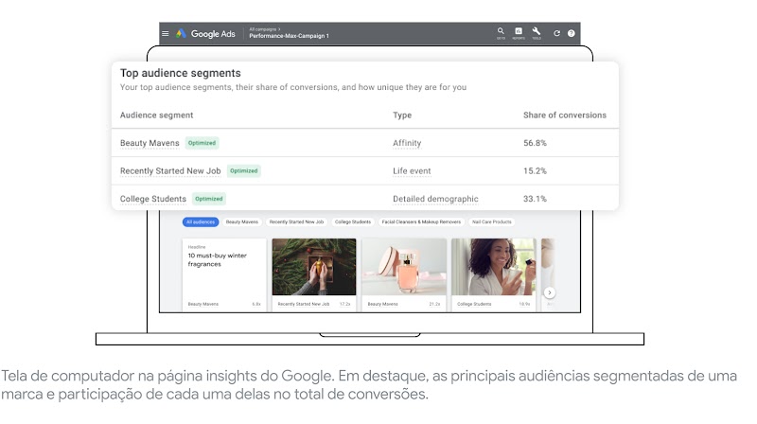Open the Reports icon
The height and width of the screenshot is (424, 757).
(x=519, y=33)
